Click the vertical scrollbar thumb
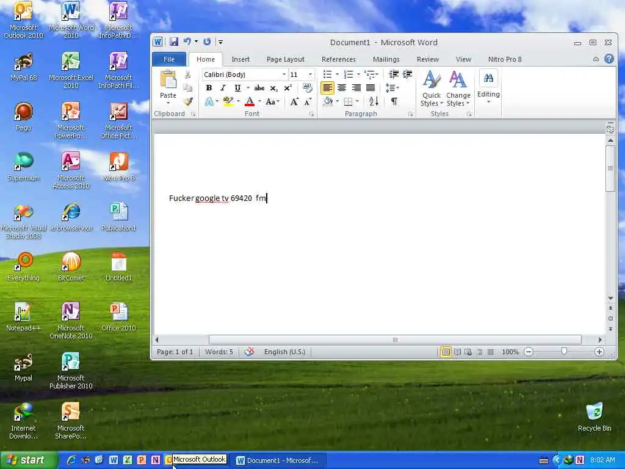 pyautogui.click(x=610, y=169)
